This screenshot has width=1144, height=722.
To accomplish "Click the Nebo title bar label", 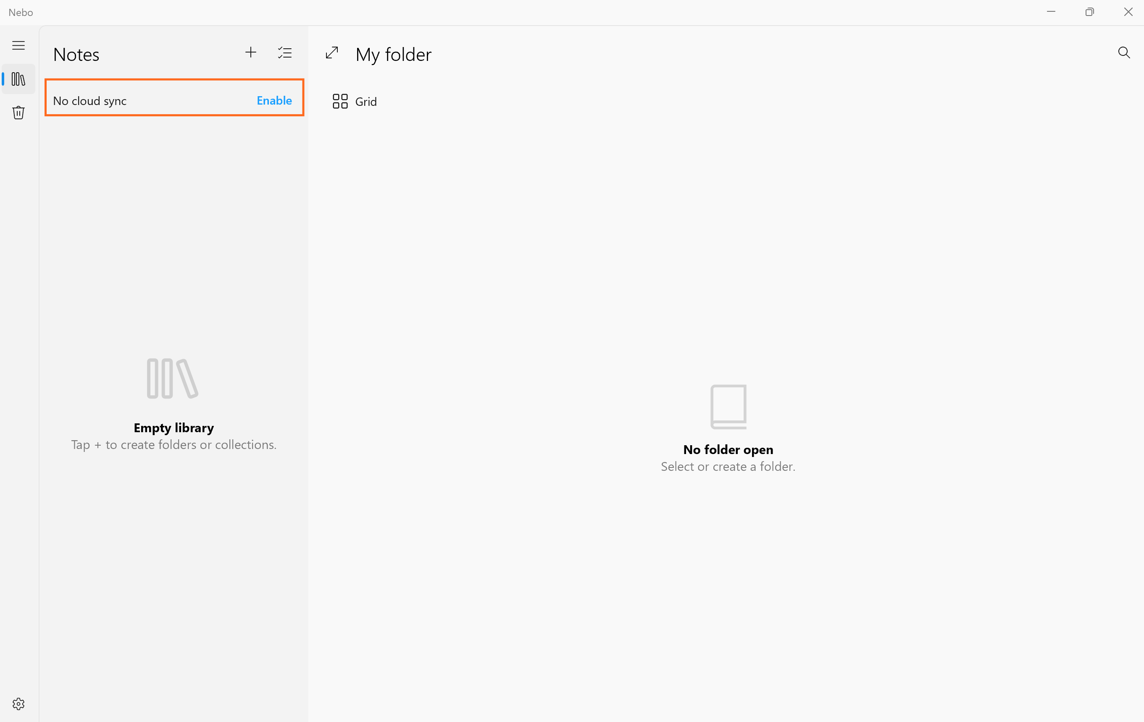I will click(x=21, y=12).
